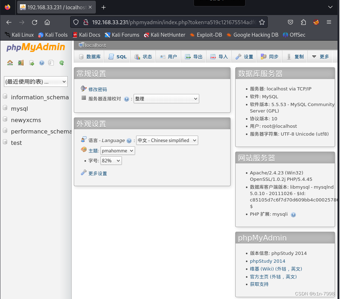The image size is (340, 299).
Task: Open the Kali Tools bookmark
Action: point(53,35)
